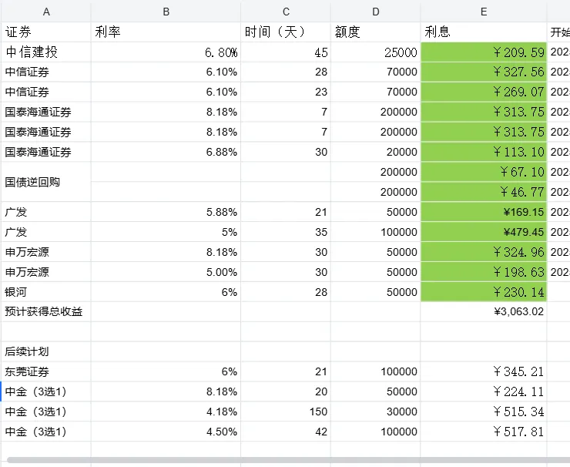570x467 pixels.
Task: Click the 东莞证券 cell
Action: point(46,371)
